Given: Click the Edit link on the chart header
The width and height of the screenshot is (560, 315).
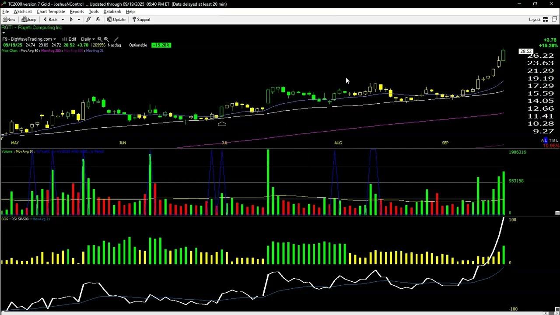Looking at the screenshot, I should (72, 39).
